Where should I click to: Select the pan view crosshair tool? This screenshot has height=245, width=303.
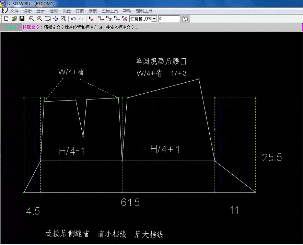(x=55, y=19)
